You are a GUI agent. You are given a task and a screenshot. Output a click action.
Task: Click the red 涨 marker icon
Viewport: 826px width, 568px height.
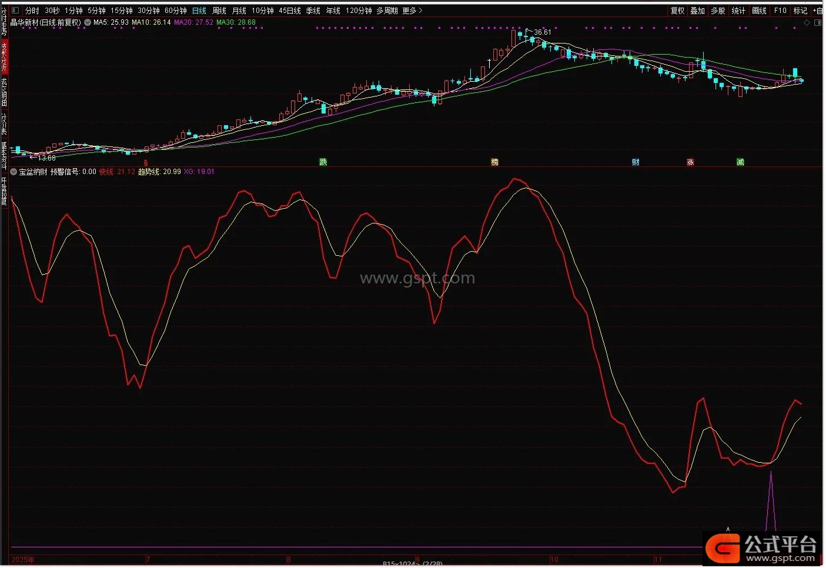tap(690, 162)
